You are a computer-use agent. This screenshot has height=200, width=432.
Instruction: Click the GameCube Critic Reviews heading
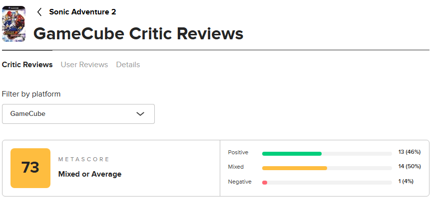pos(138,34)
